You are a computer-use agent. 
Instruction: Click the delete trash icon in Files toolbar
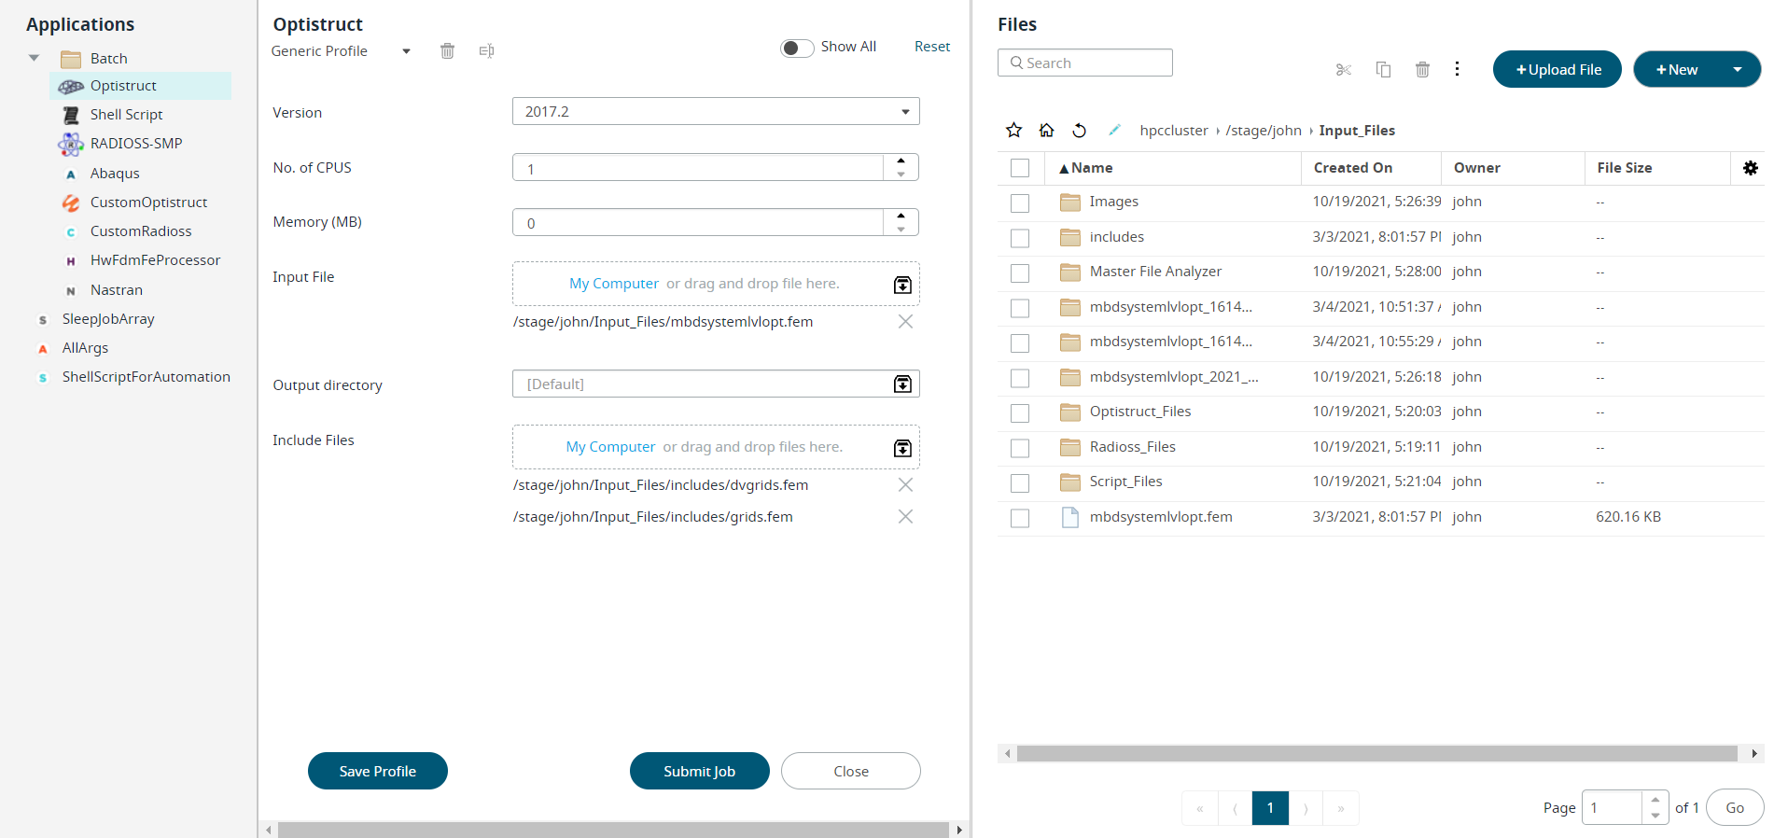pyautogui.click(x=1422, y=70)
